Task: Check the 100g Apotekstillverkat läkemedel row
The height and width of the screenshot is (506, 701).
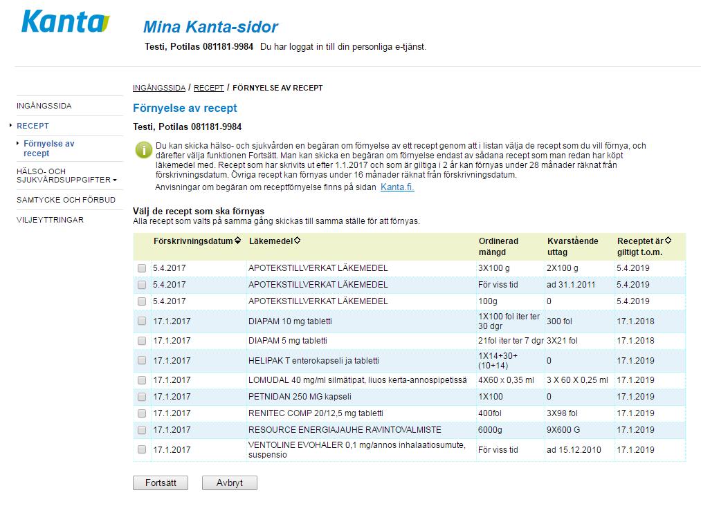Action: pyautogui.click(x=142, y=301)
